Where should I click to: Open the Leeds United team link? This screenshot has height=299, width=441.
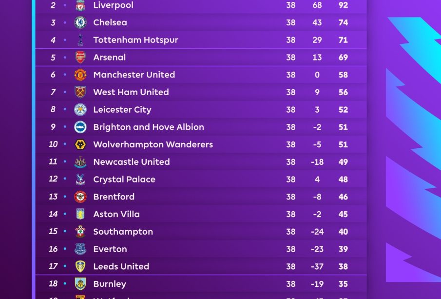(121, 266)
